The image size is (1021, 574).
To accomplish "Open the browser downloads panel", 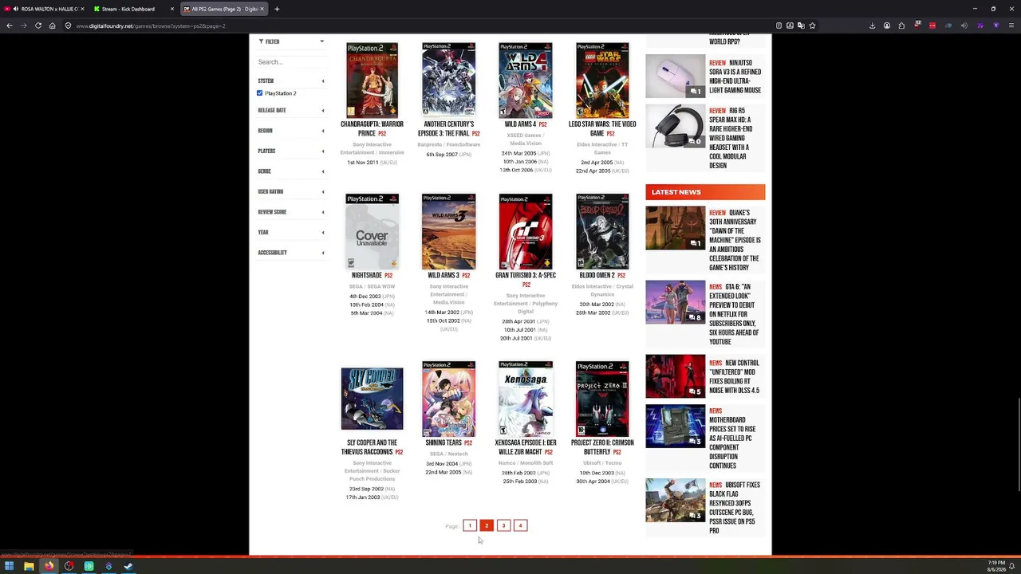I will pyautogui.click(x=872, y=26).
